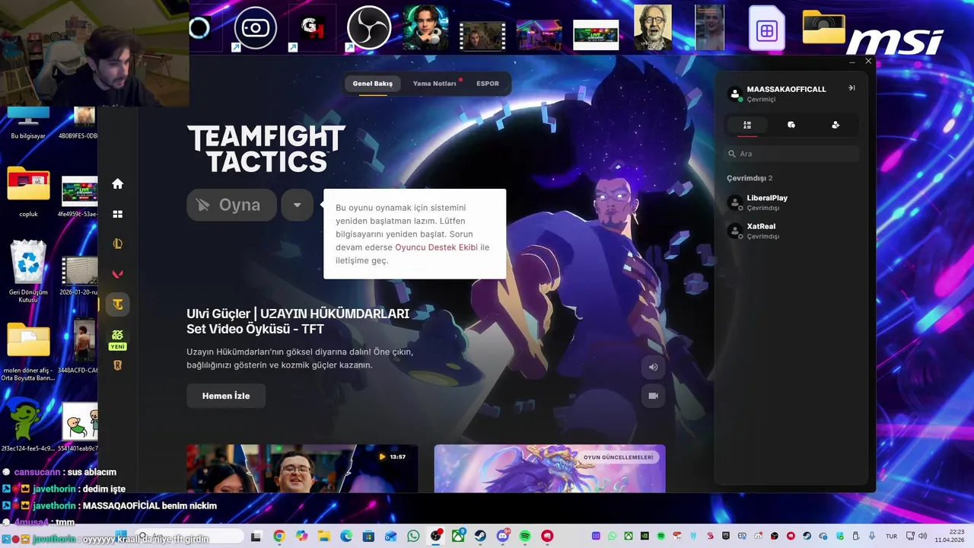Viewport: 974px width, 548px height.
Task: Click the Hemen İzle button
Action: 226,396
